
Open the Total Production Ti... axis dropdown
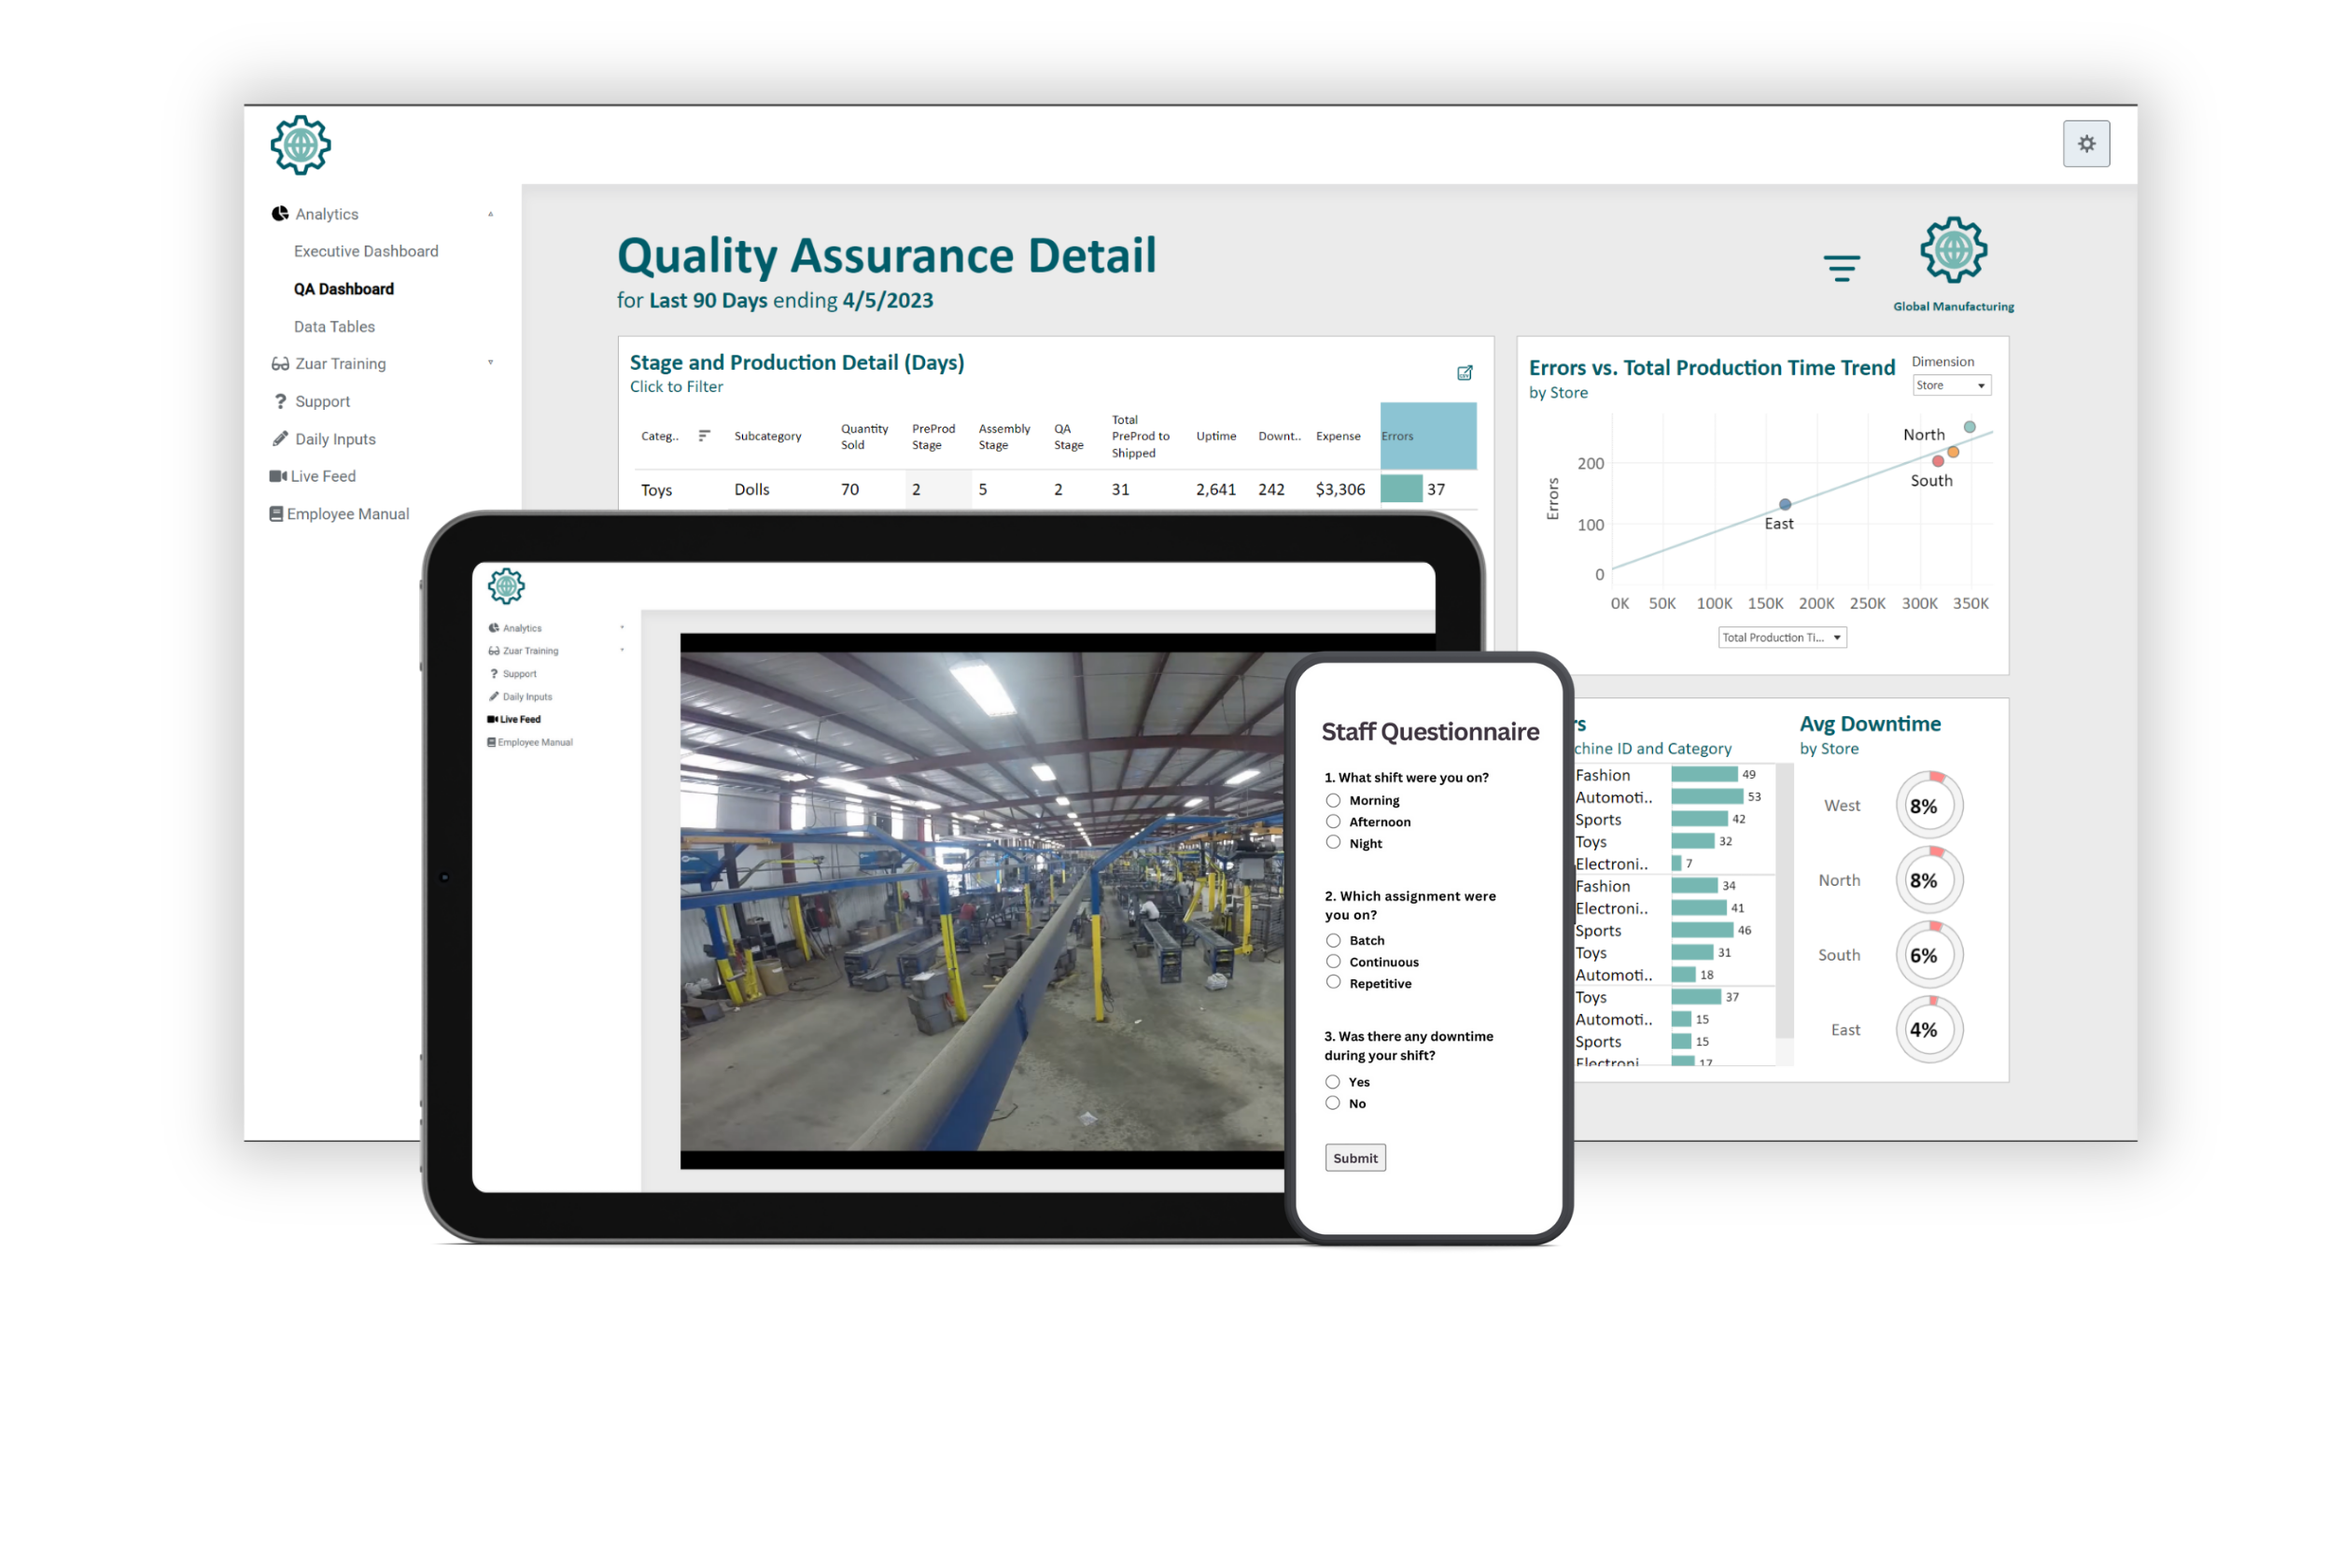pyautogui.click(x=1781, y=638)
